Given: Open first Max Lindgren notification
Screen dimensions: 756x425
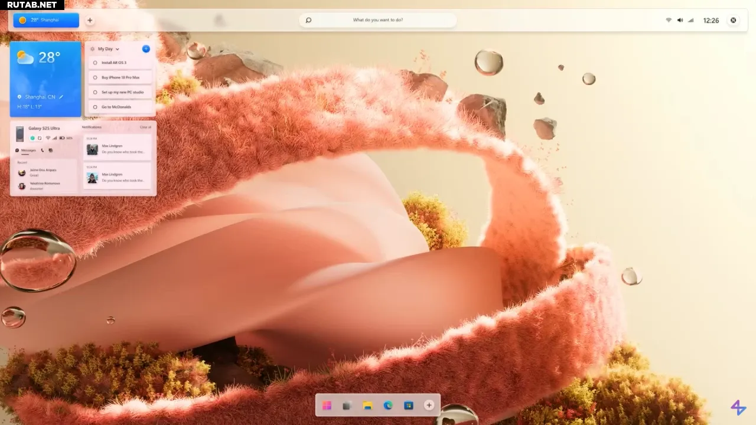Looking at the screenshot, I should click(x=117, y=148).
